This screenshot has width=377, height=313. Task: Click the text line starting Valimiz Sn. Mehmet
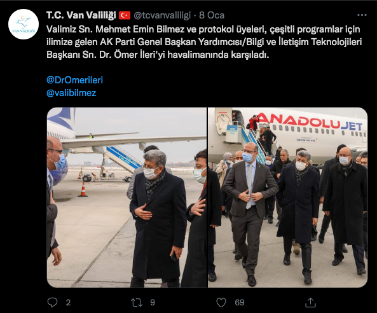click(203, 29)
